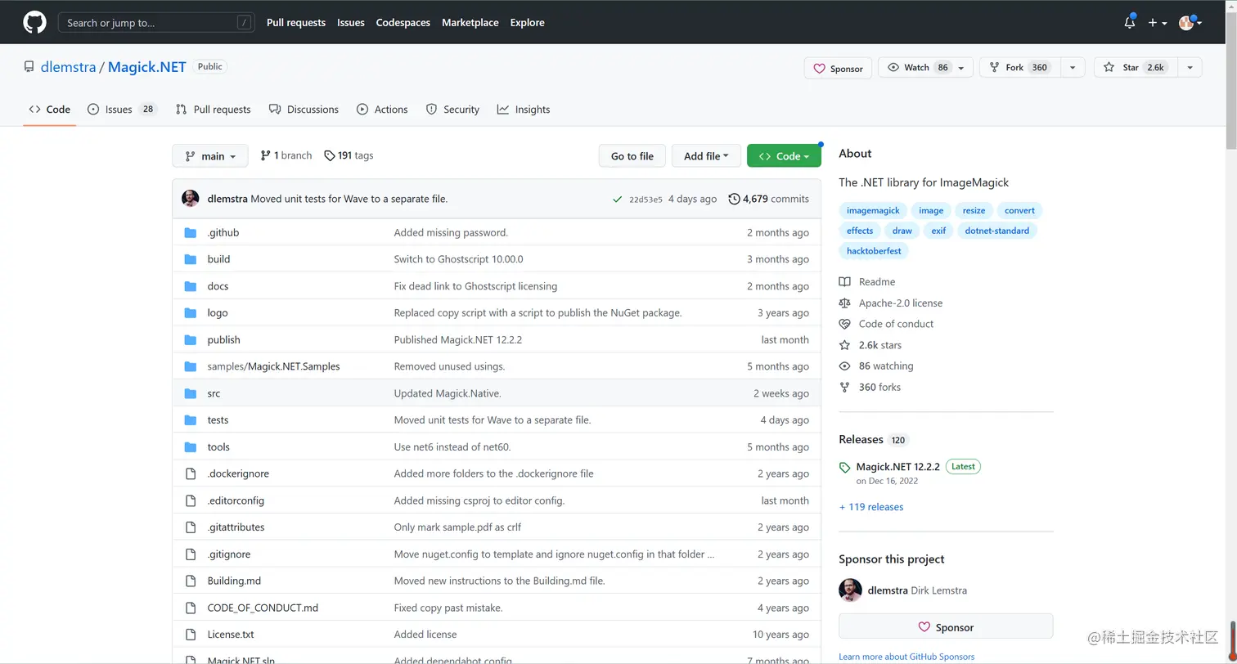
Task: Open the .gitattributes file
Action: point(236,527)
